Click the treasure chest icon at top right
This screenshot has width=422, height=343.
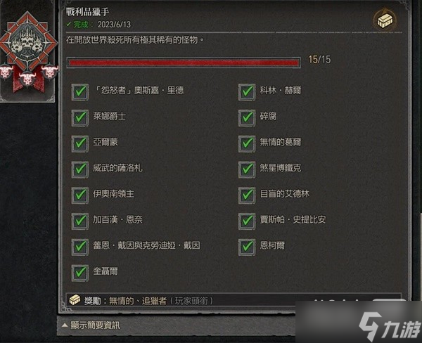385,20
